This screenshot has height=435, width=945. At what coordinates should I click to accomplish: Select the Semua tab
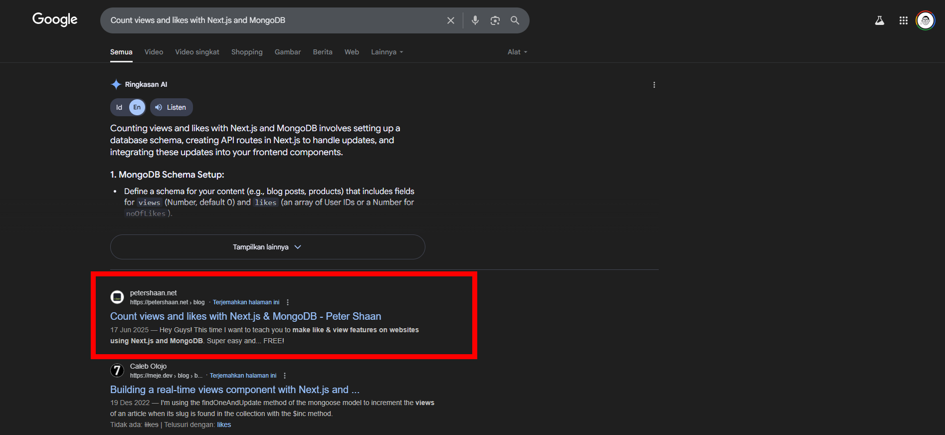[x=121, y=52]
